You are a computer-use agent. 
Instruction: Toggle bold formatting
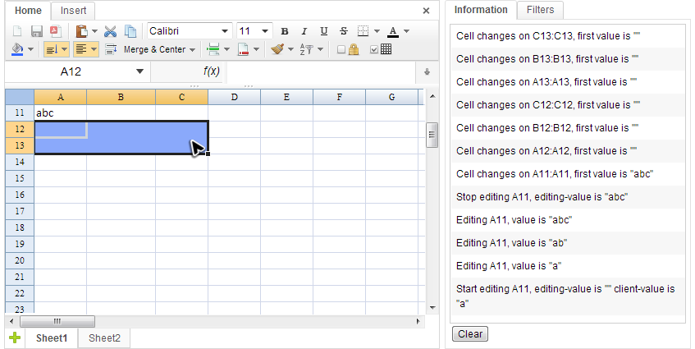click(x=285, y=31)
